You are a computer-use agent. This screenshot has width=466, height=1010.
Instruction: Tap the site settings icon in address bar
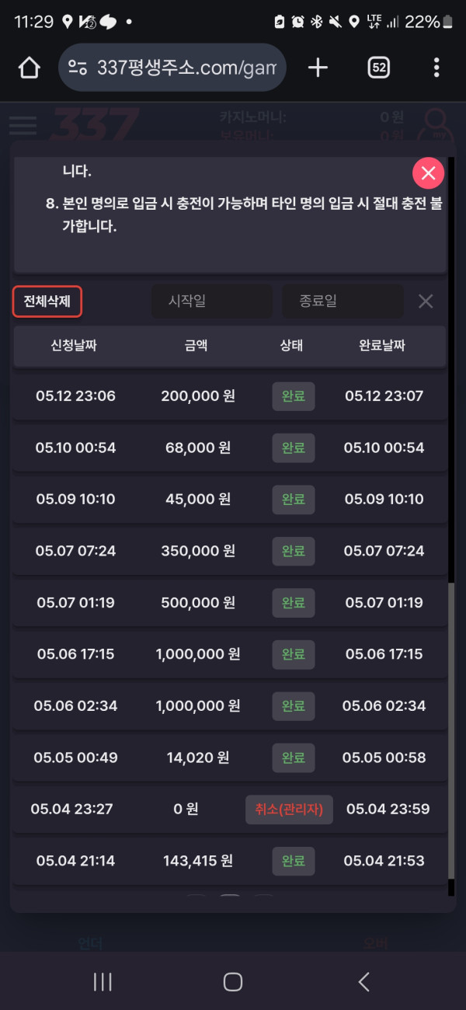pyautogui.click(x=78, y=68)
